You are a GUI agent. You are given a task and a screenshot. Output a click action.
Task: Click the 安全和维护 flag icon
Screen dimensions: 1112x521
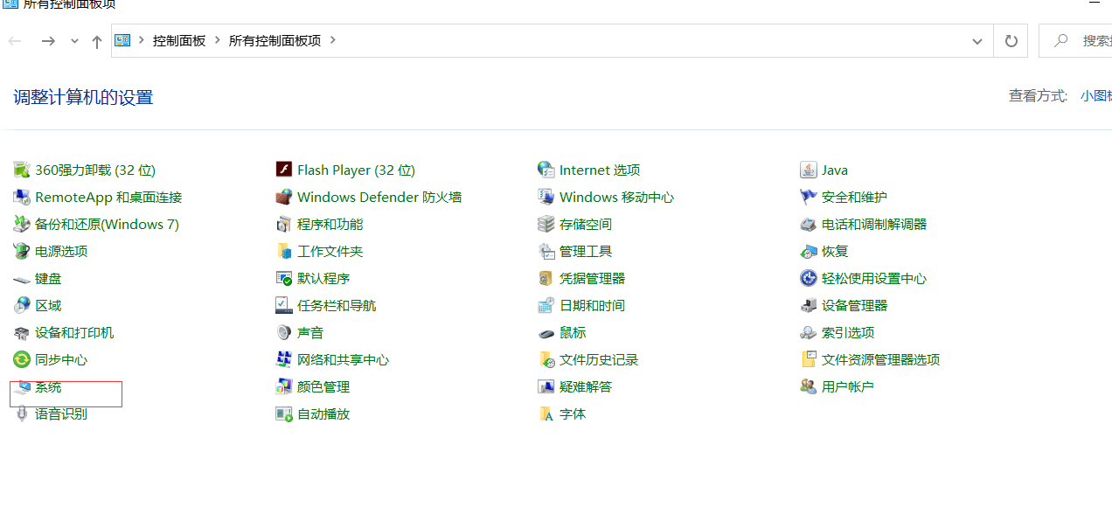click(809, 197)
